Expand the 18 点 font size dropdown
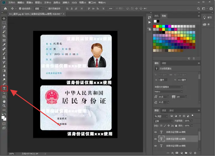The image size is (215, 156). 168,97
